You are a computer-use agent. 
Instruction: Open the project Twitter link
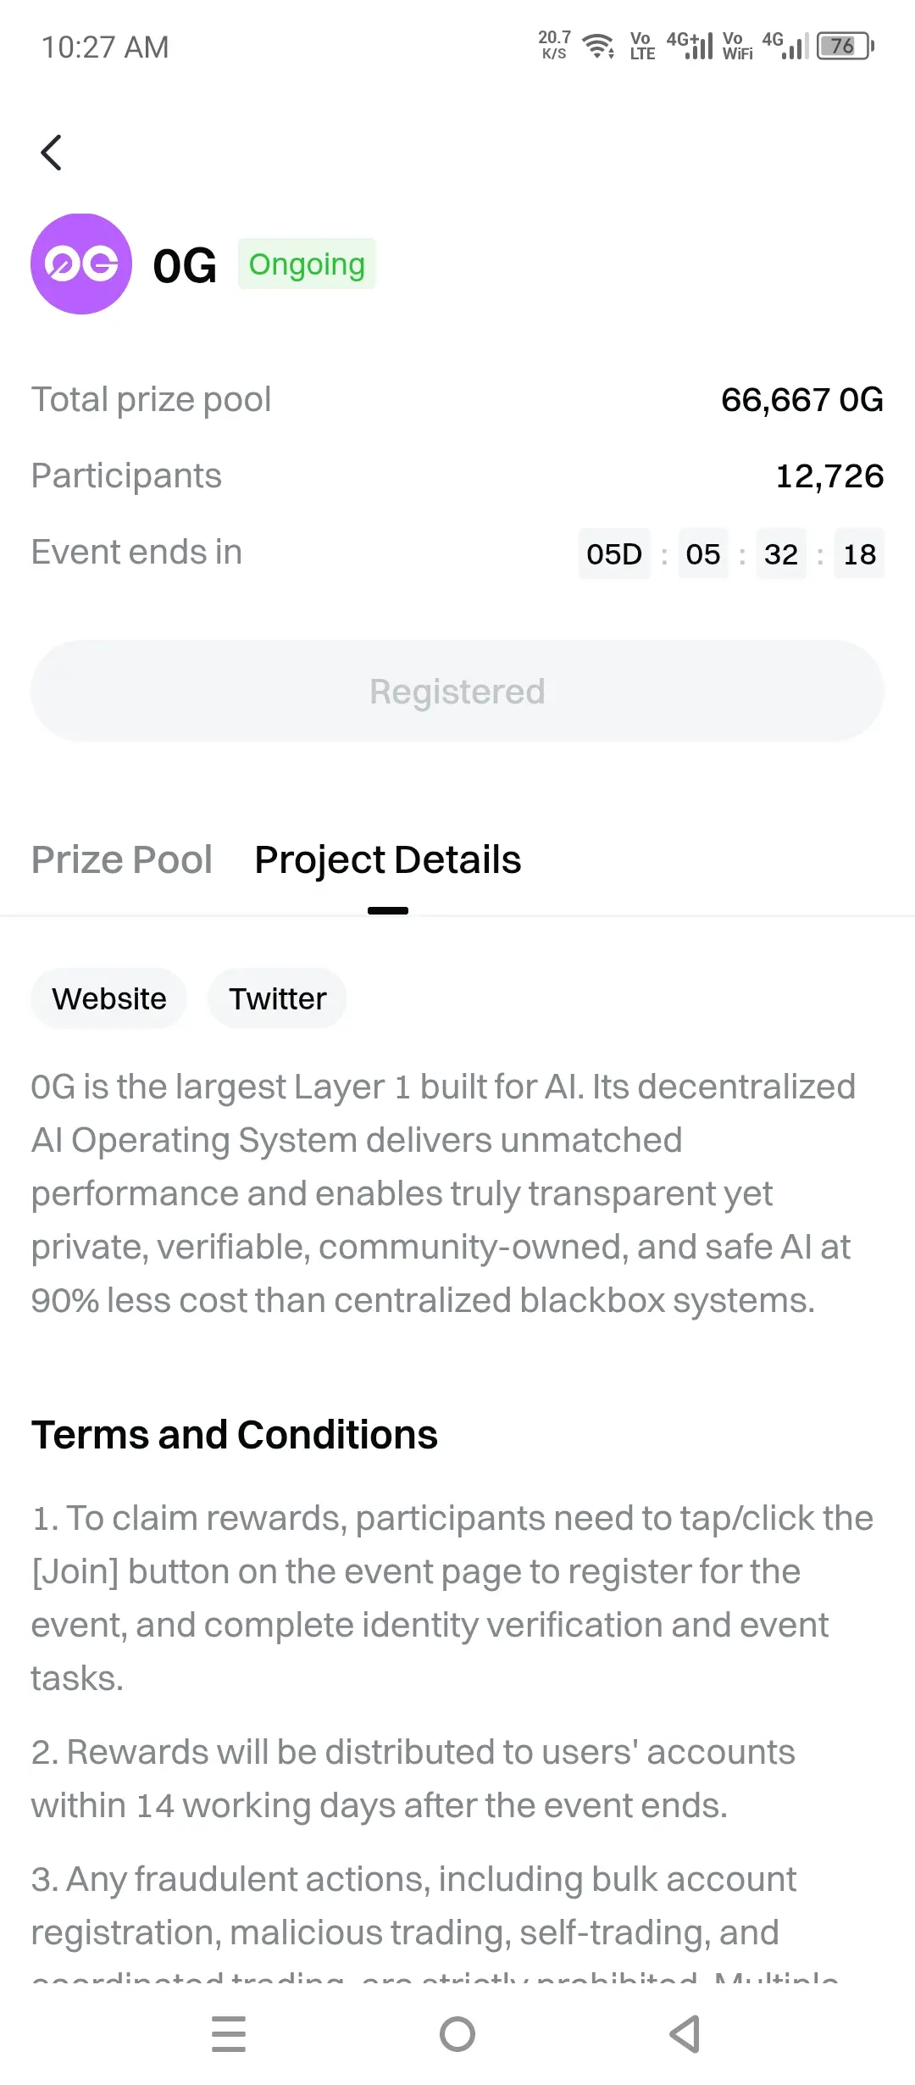pyautogui.click(x=278, y=998)
